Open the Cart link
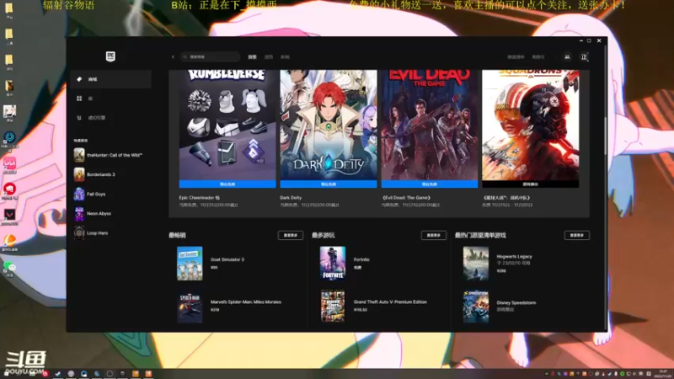Screen dimensions: 674x379 coord(538,56)
